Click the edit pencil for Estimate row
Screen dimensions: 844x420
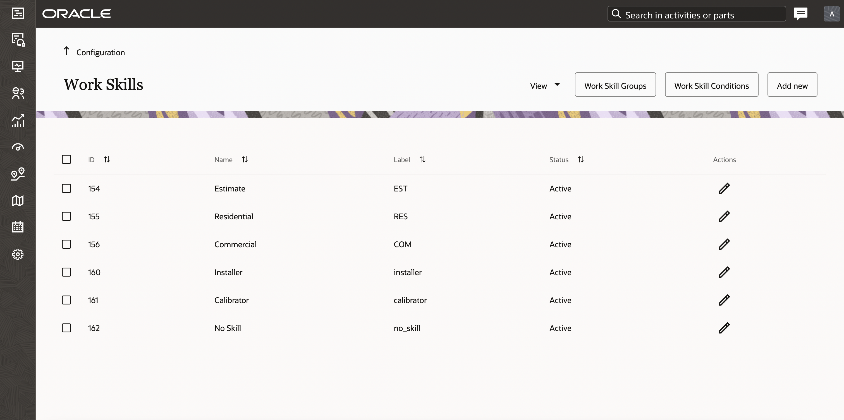pos(724,188)
